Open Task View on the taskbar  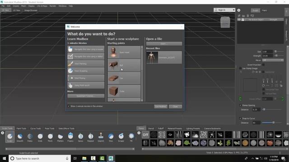(75, 158)
